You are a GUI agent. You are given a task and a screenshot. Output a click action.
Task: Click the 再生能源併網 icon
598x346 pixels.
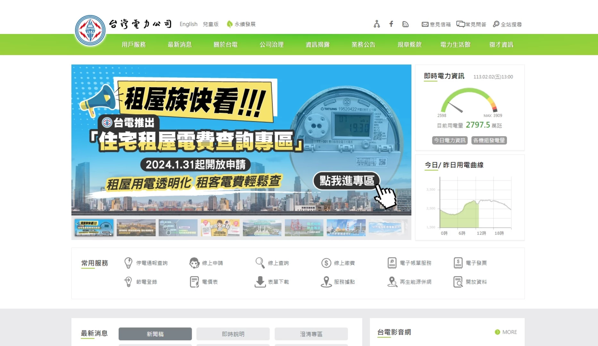point(392,282)
